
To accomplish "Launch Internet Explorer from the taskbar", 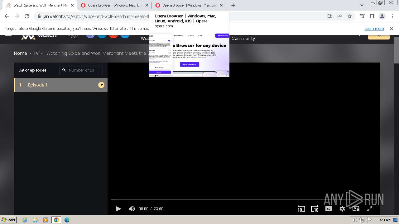I will [x=25, y=220].
